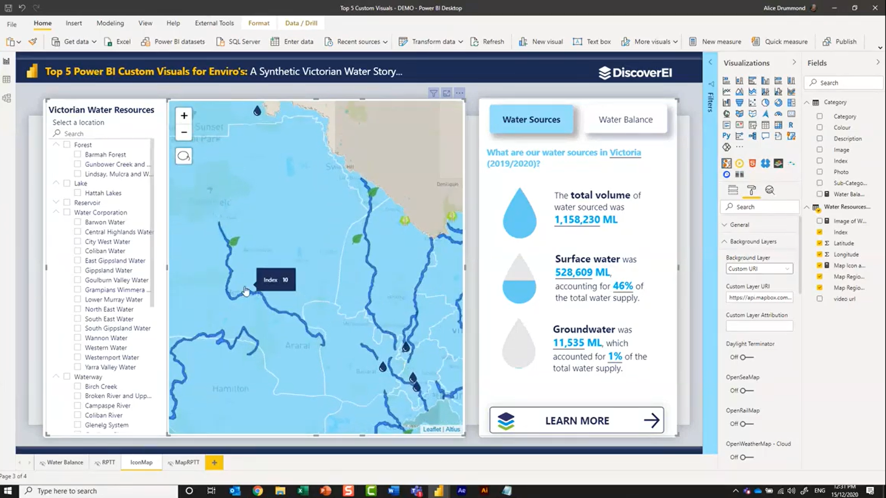Image resolution: width=886 pixels, height=498 pixels.
Task: Toggle Daylight Terminator switch
Action: pos(746,357)
